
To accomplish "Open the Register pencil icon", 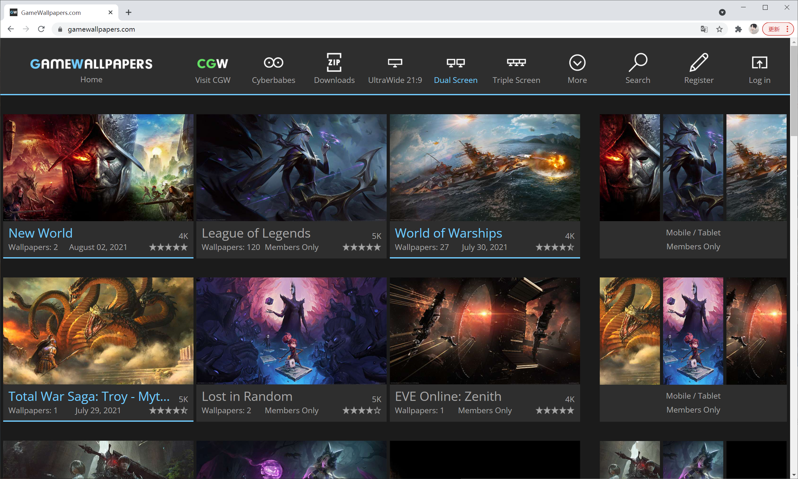I will 699,62.
